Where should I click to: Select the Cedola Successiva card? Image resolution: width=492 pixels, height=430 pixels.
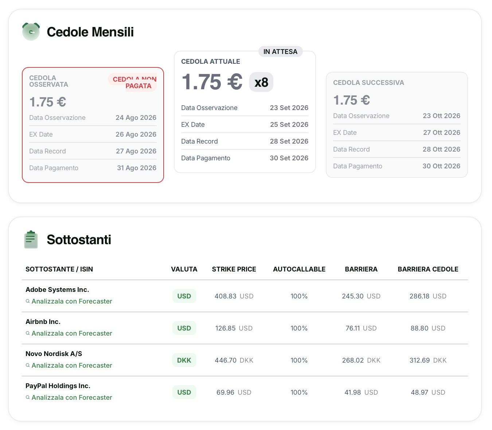pos(397,125)
